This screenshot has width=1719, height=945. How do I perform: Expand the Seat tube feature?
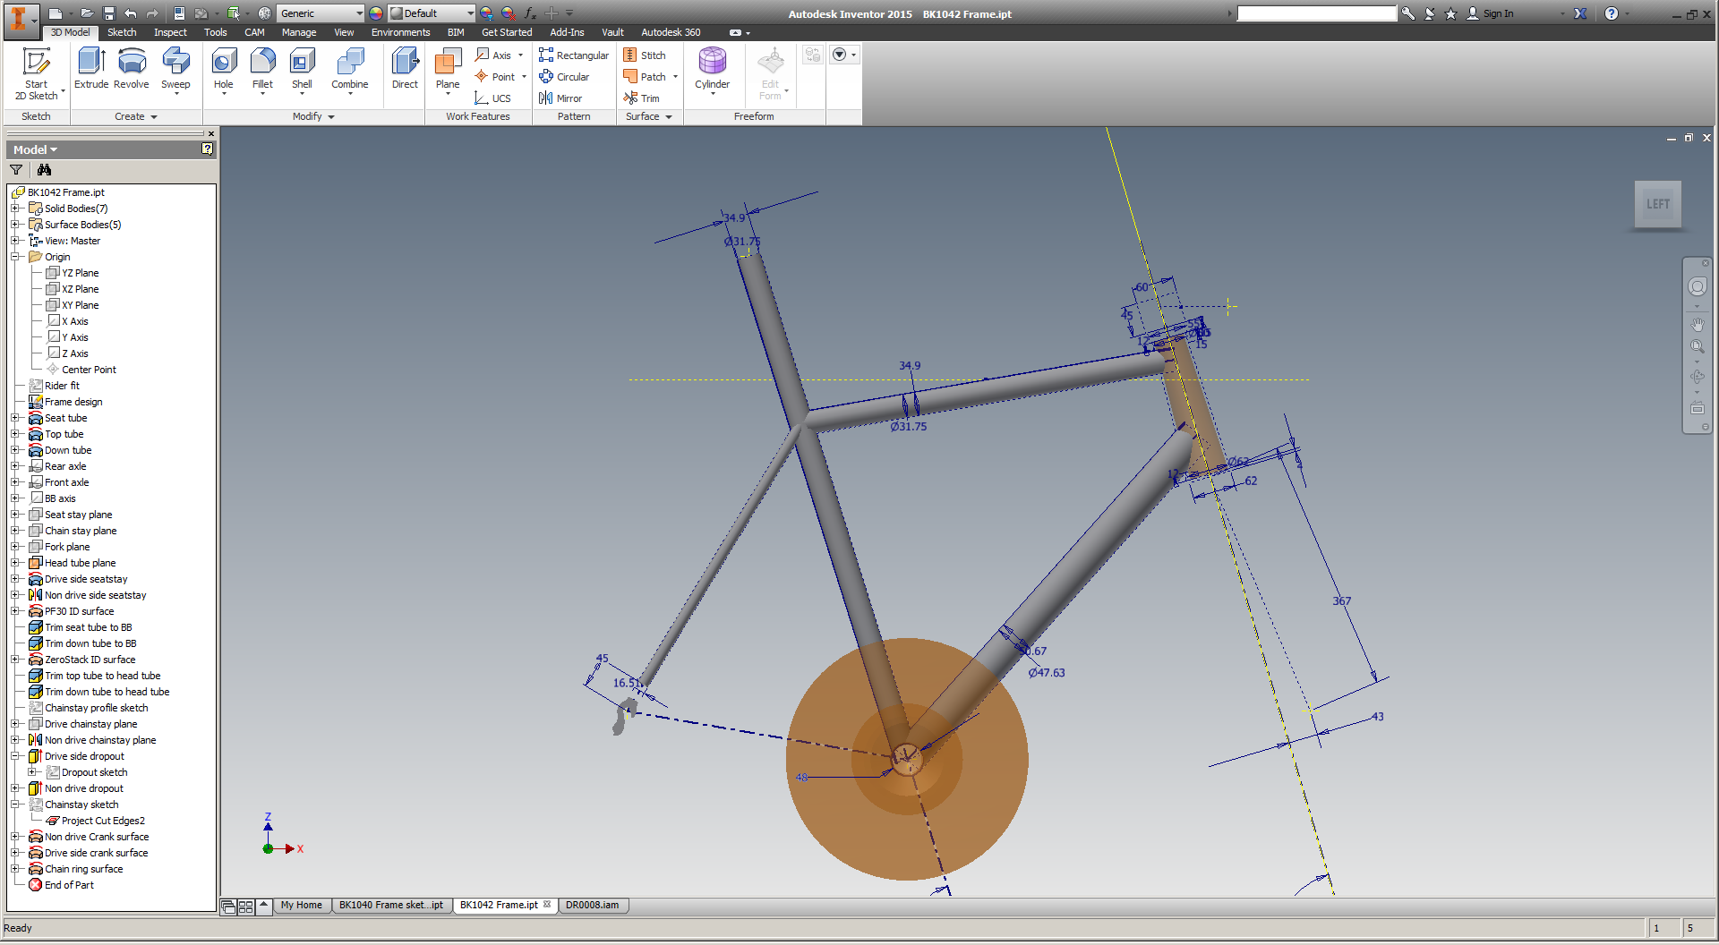click(x=15, y=418)
